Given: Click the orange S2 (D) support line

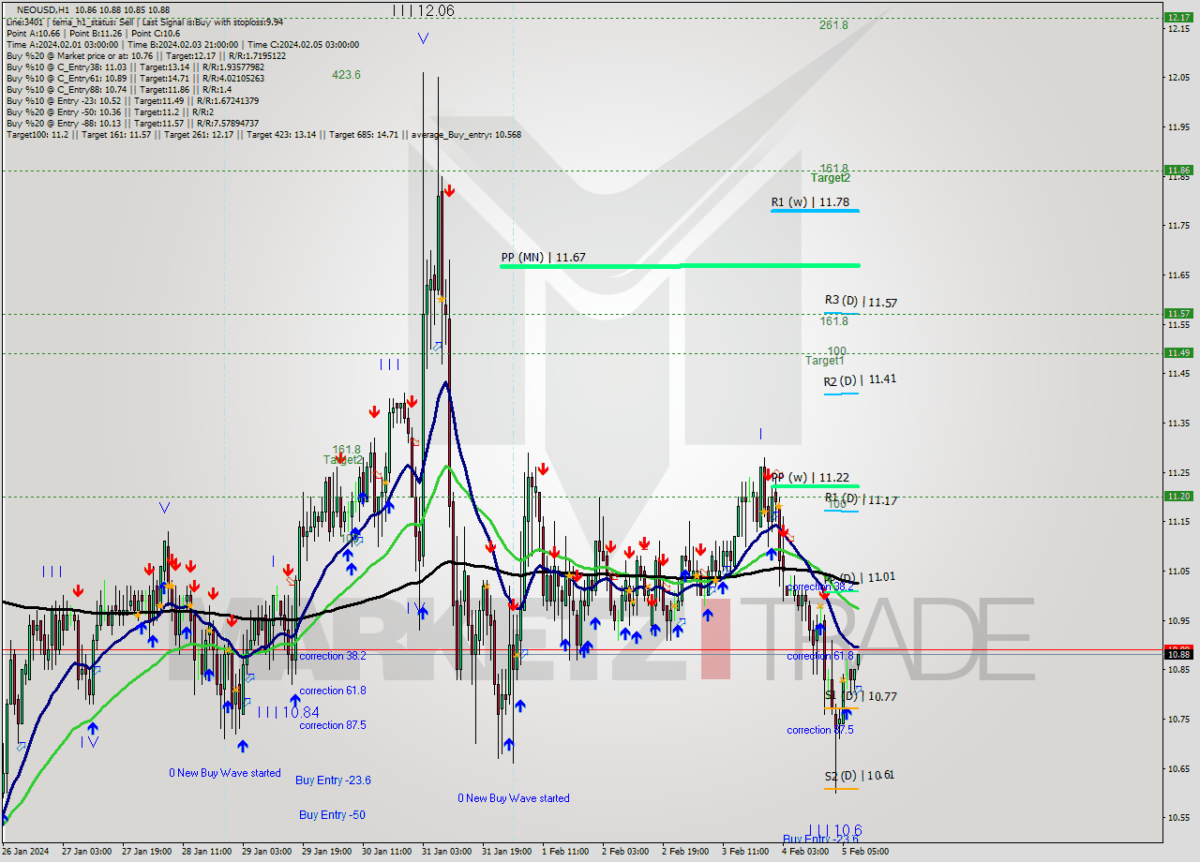Looking at the screenshot, I should [841, 789].
